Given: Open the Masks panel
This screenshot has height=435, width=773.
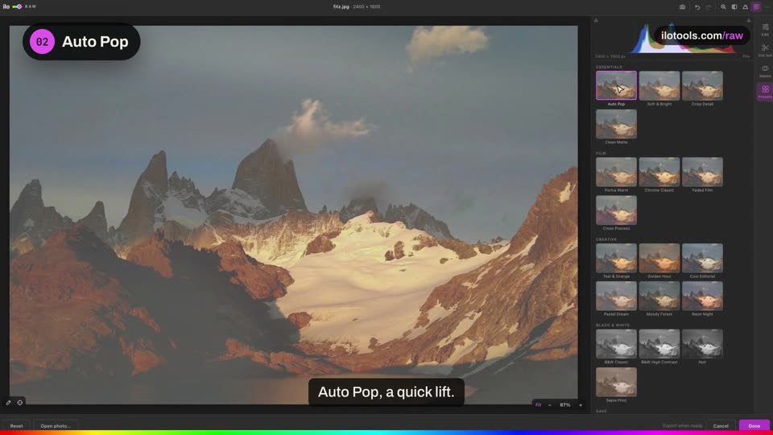Looking at the screenshot, I should click(765, 71).
